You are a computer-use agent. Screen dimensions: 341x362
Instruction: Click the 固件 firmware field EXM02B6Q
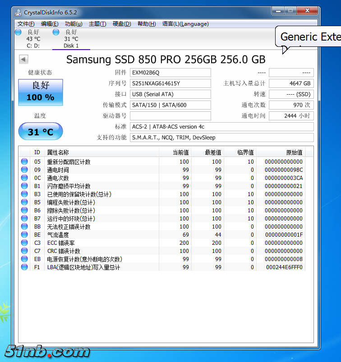[x=170, y=73]
